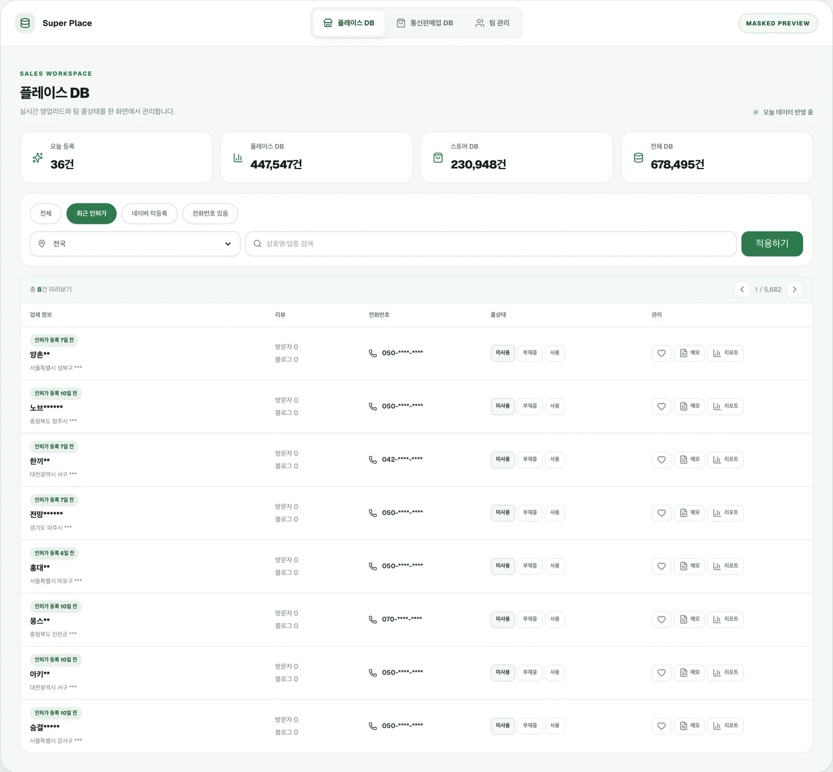This screenshot has height=772, width=833.
Task: Click the chart icon on 플레이스 DB card
Action: (238, 158)
